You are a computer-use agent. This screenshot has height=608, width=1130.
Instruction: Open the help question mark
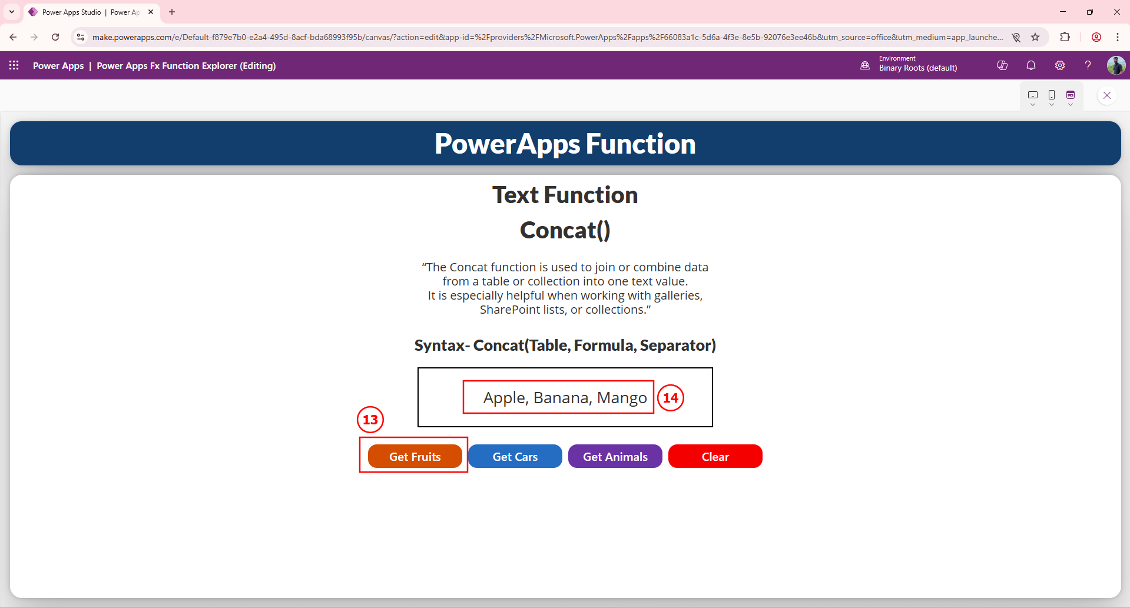(1088, 65)
